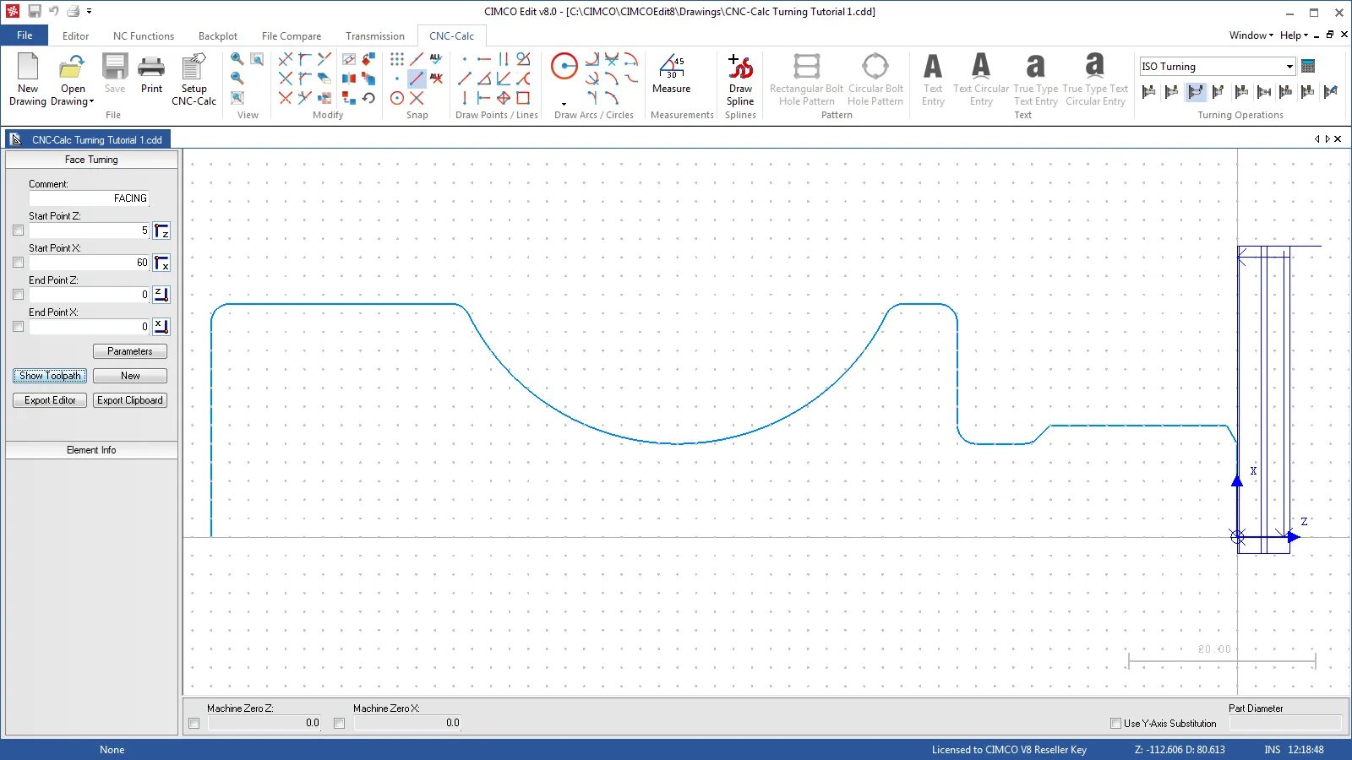Toggle the End Point Z checkbox
This screenshot has height=760, width=1352.
19,295
